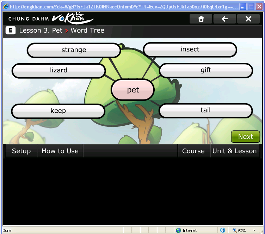Select the word bubble 'keep'

[58, 111]
